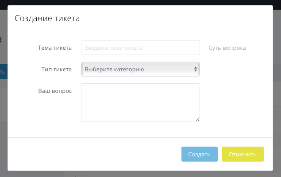The width and height of the screenshot is (281, 177).
Task: Click the 'Ваш вопрос' label
Action: point(55,91)
